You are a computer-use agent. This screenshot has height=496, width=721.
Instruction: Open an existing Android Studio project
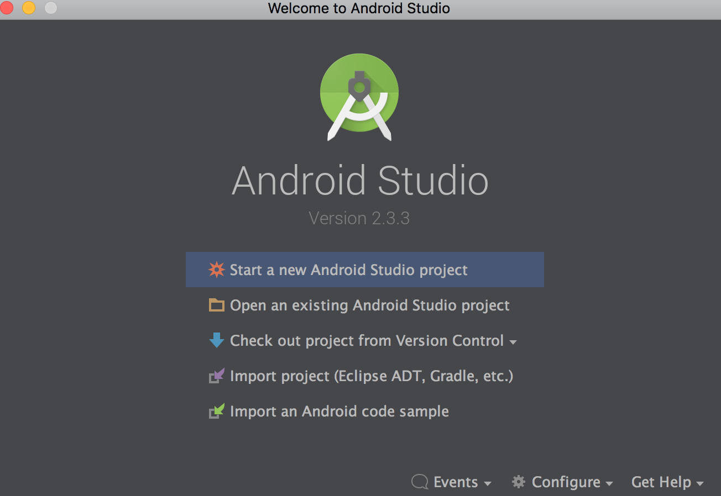coord(365,305)
